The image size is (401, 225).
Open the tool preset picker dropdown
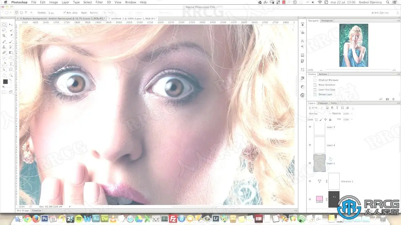8,13
